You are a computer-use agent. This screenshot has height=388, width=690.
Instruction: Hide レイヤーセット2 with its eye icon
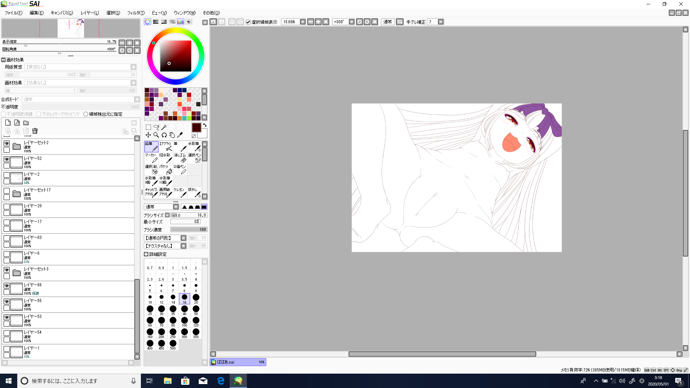pos(6,143)
